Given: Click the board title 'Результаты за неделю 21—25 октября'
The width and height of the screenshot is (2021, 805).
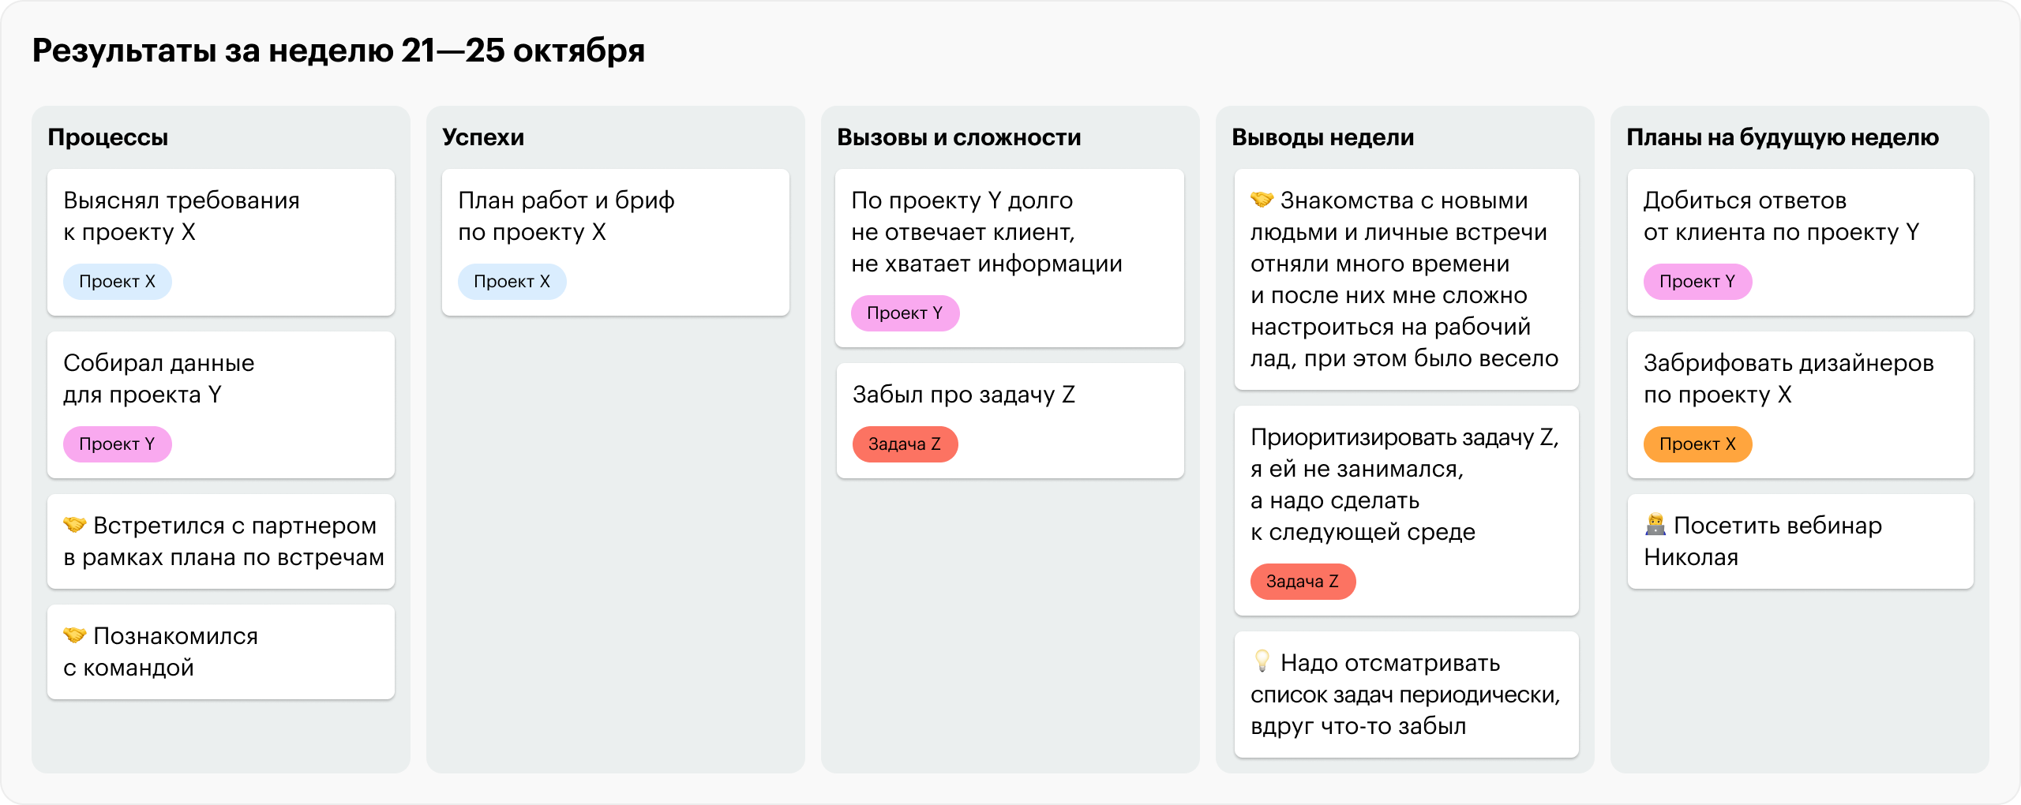Looking at the screenshot, I should [x=338, y=51].
